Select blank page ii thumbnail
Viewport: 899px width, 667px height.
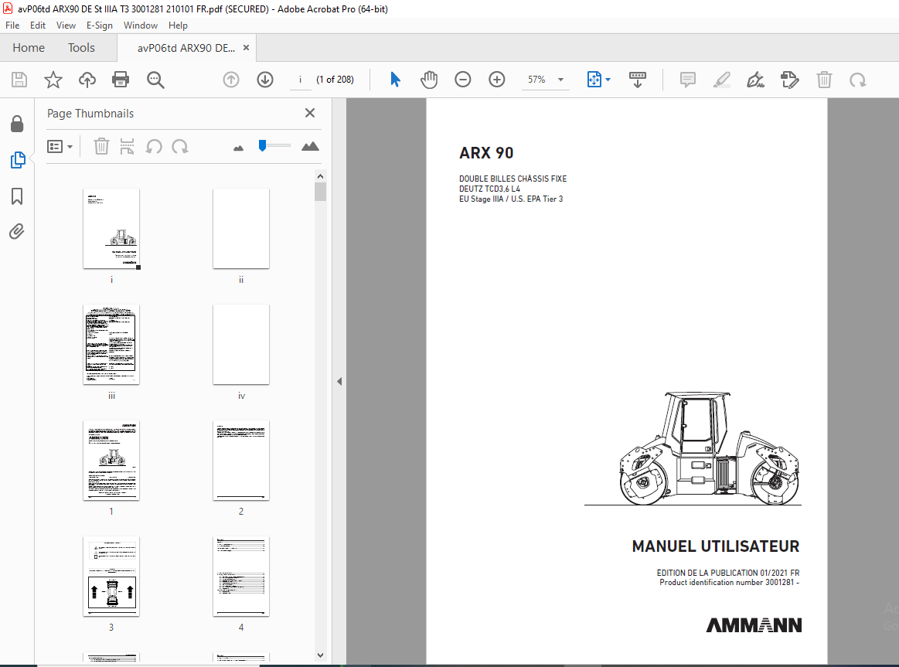(241, 228)
